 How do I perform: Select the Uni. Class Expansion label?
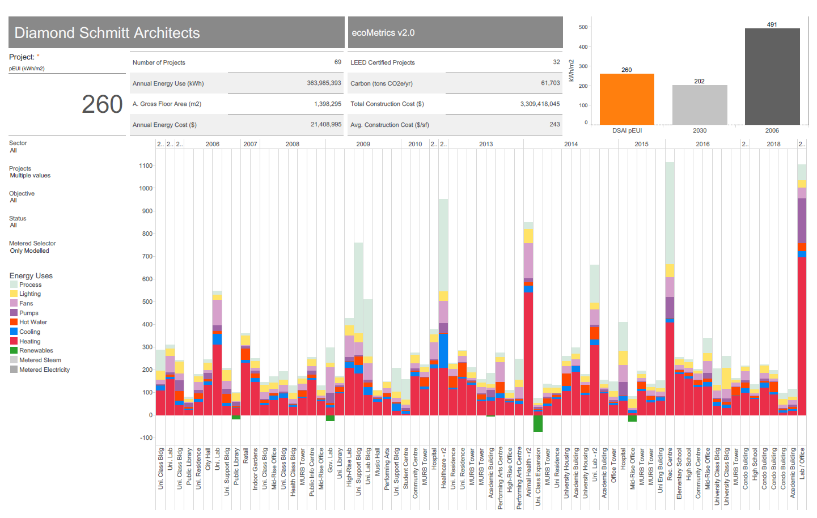[x=537, y=477]
